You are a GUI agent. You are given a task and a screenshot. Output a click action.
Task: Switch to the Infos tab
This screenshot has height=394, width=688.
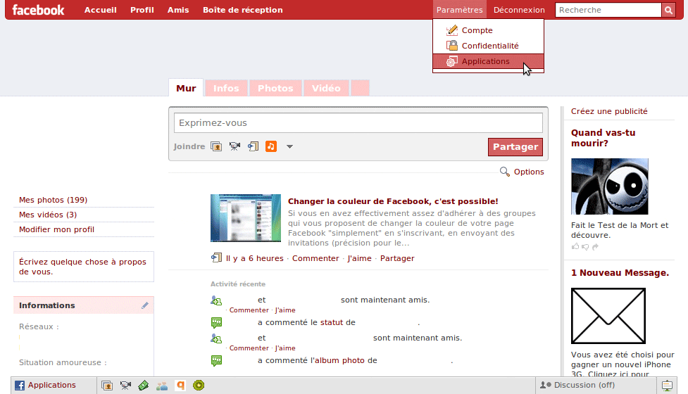click(226, 88)
